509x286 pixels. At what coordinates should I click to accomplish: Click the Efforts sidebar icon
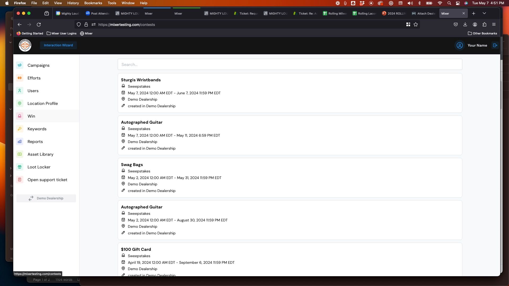20,78
